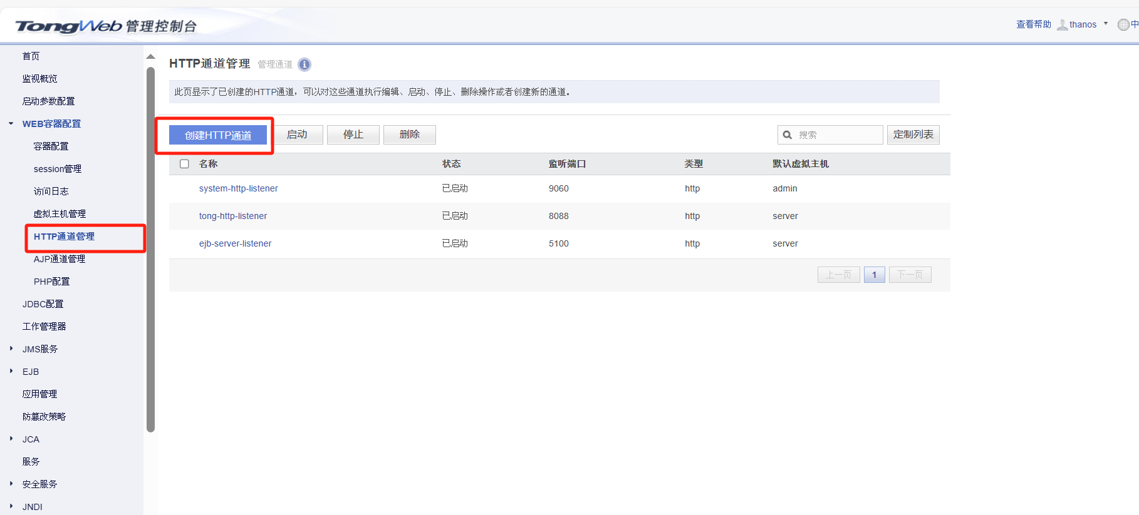Open JDBC配置 in the sidebar
Image resolution: width=1139 pixels, height=515 pixels.
click(x=43, y=304)
